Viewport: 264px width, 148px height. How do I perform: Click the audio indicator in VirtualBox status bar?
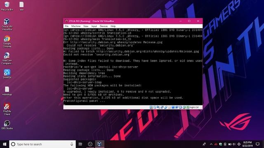[x=158, y=107]
